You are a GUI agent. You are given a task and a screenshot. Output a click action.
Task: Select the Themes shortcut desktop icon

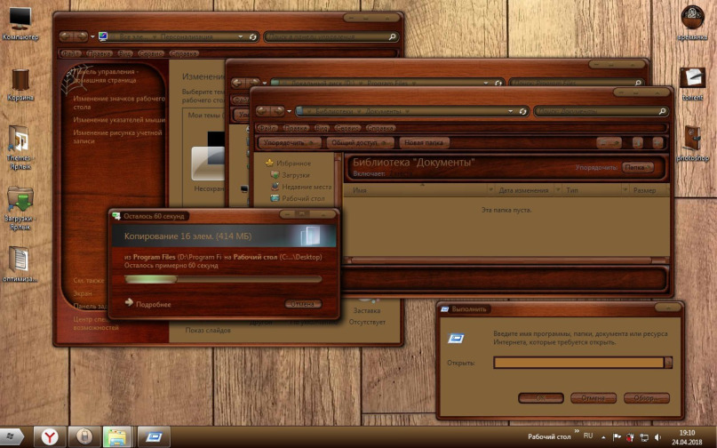[20, 147]
